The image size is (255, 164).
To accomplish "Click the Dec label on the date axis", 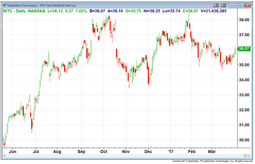I will (x=148, y=152).
